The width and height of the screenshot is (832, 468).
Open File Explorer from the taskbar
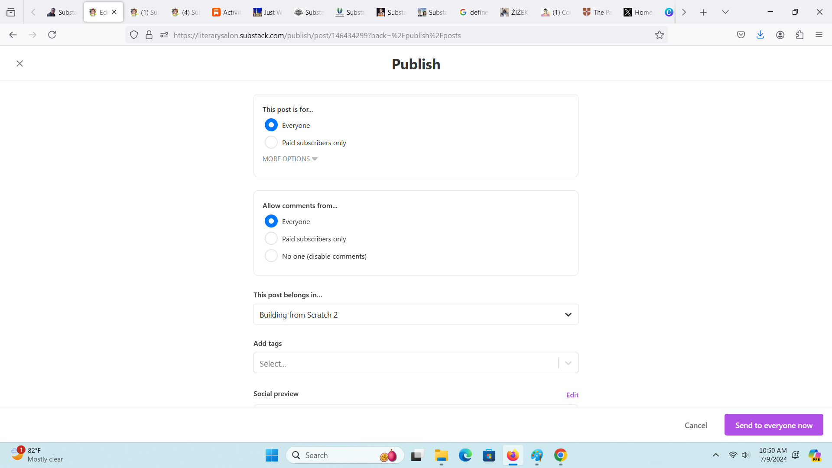pos(441,455)
